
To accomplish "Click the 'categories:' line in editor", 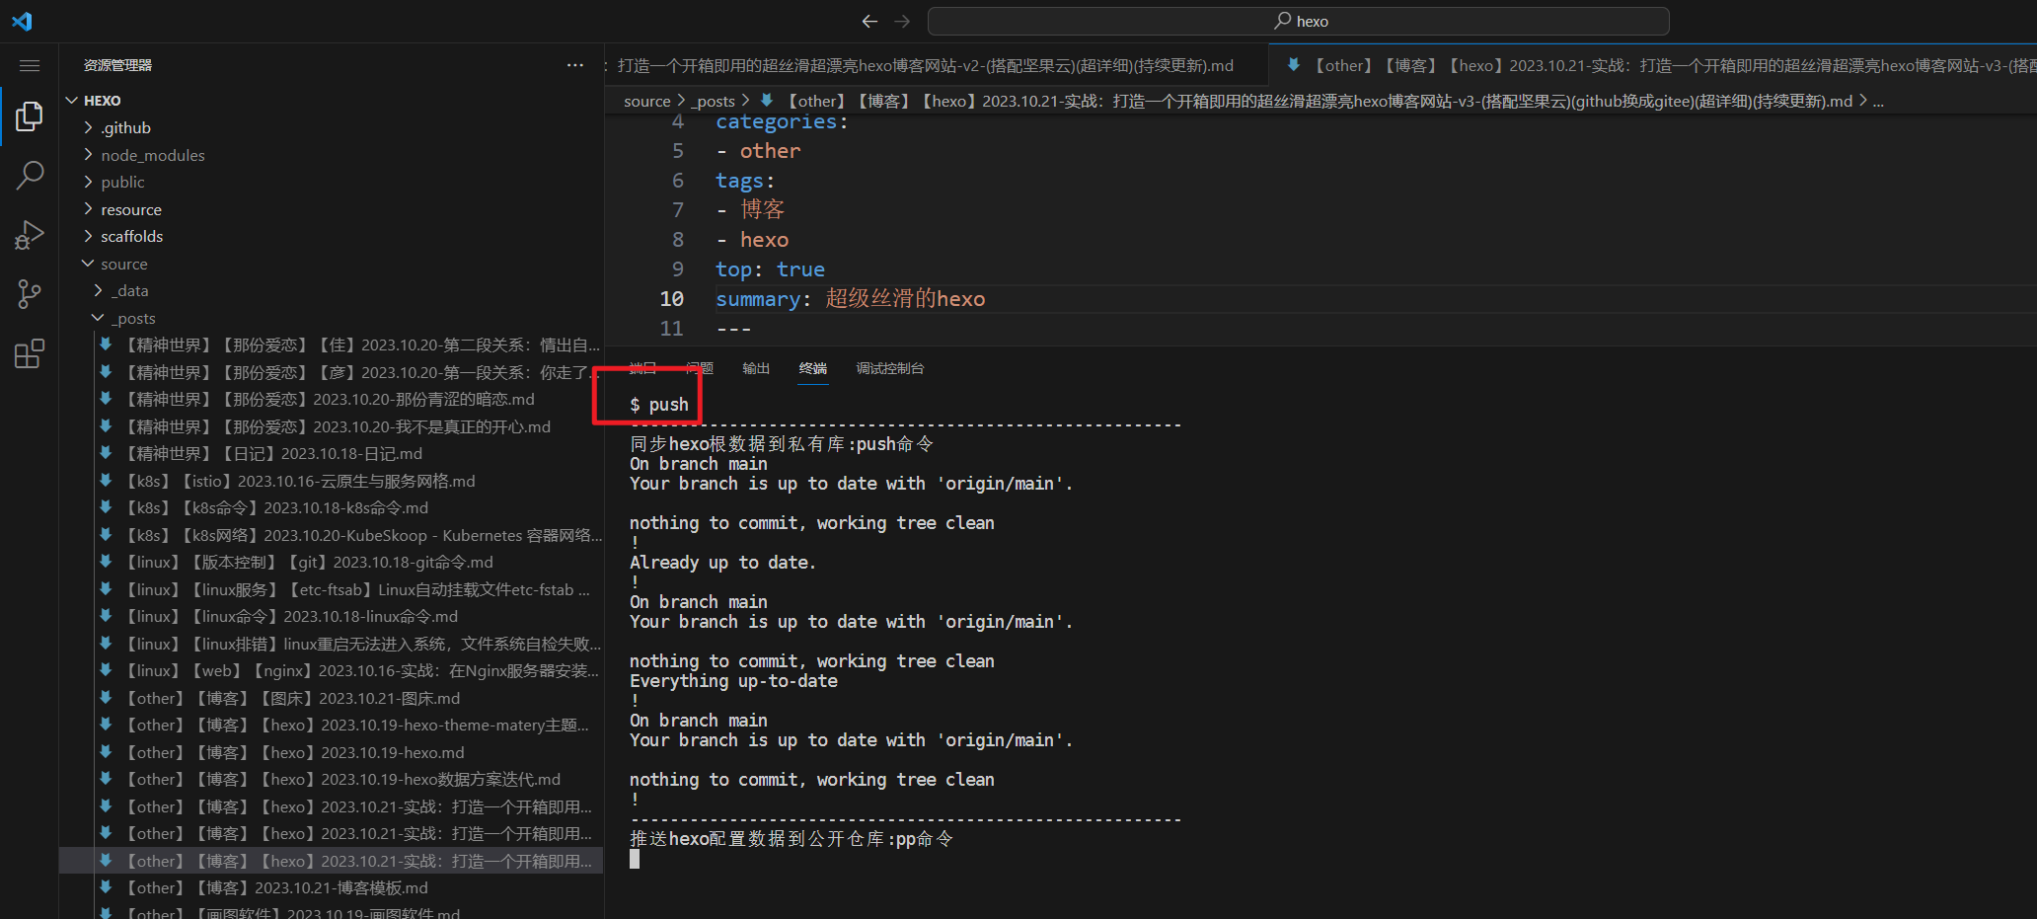I will pos(782,121).
